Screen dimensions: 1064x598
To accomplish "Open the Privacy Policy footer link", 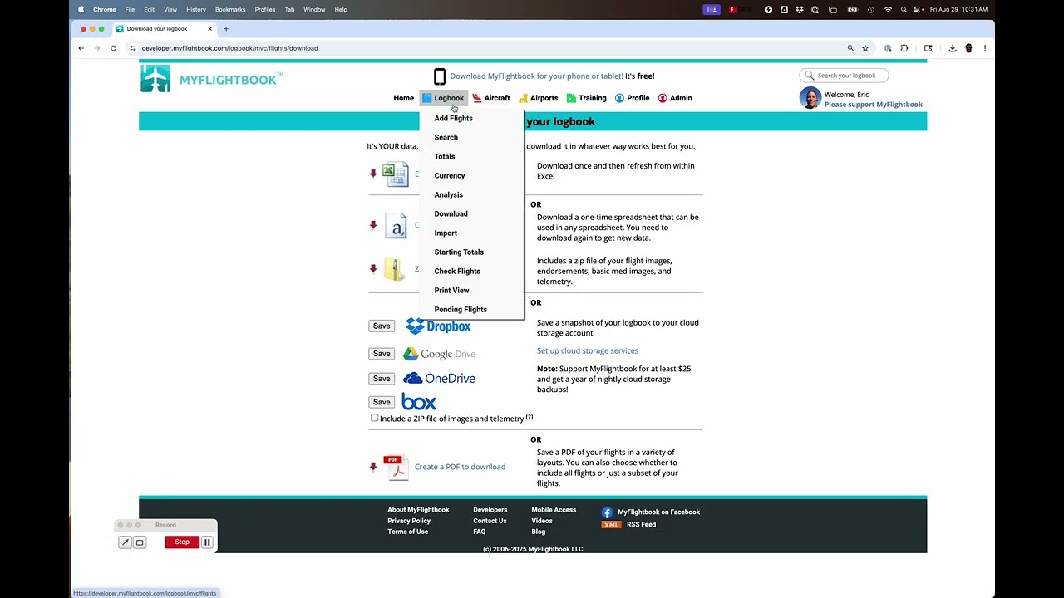I will pos(409,521).
